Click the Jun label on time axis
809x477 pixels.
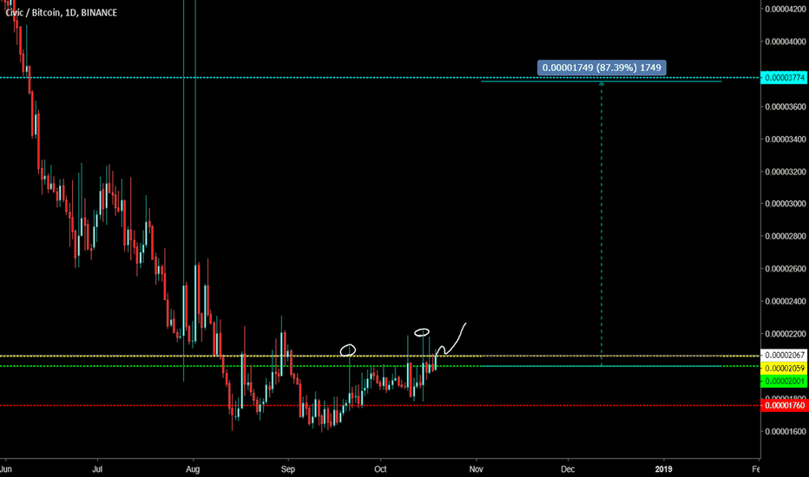(x=6, y=469)
